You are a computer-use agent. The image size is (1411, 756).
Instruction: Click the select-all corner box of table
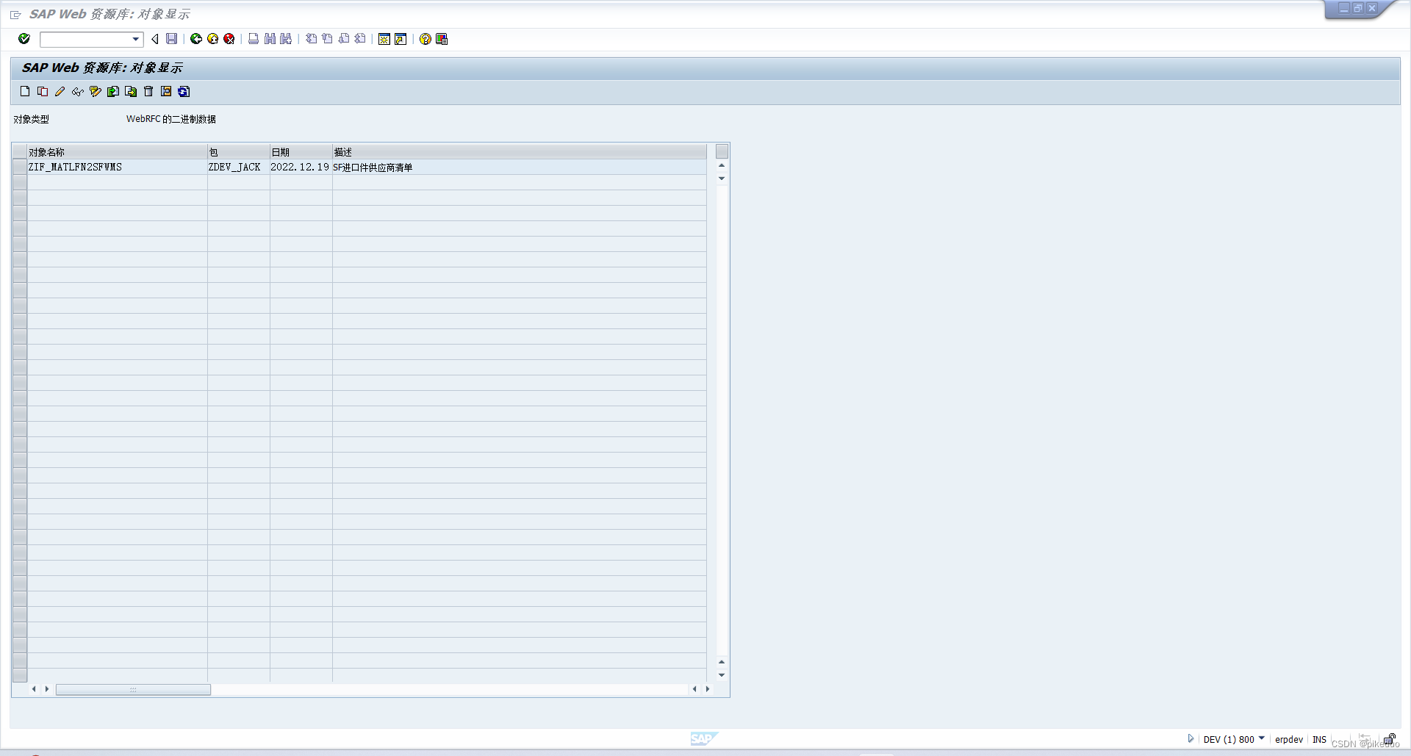20,152
